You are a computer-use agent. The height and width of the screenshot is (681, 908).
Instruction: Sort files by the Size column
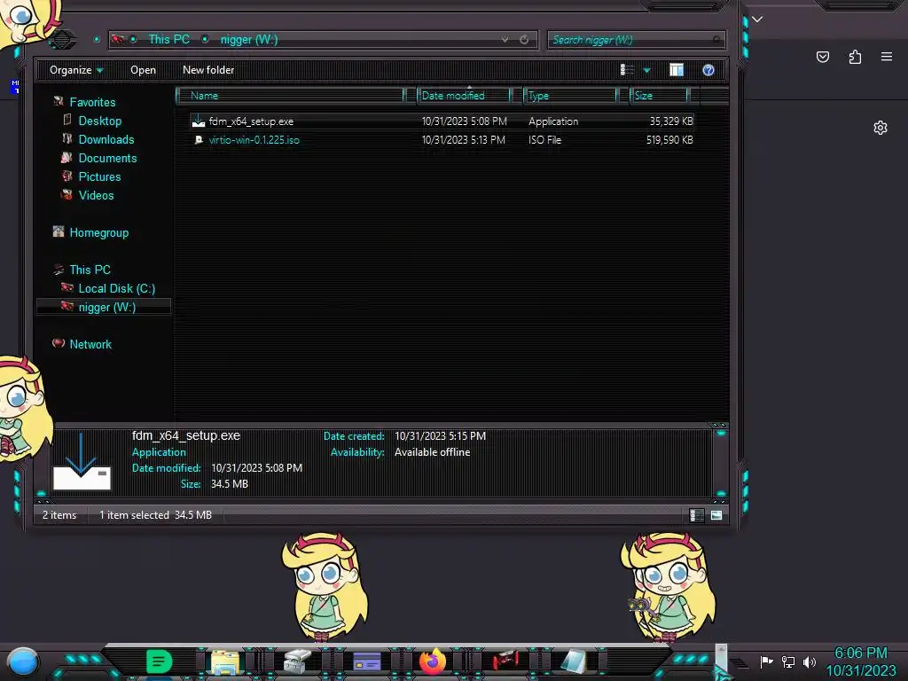(660, 96)
